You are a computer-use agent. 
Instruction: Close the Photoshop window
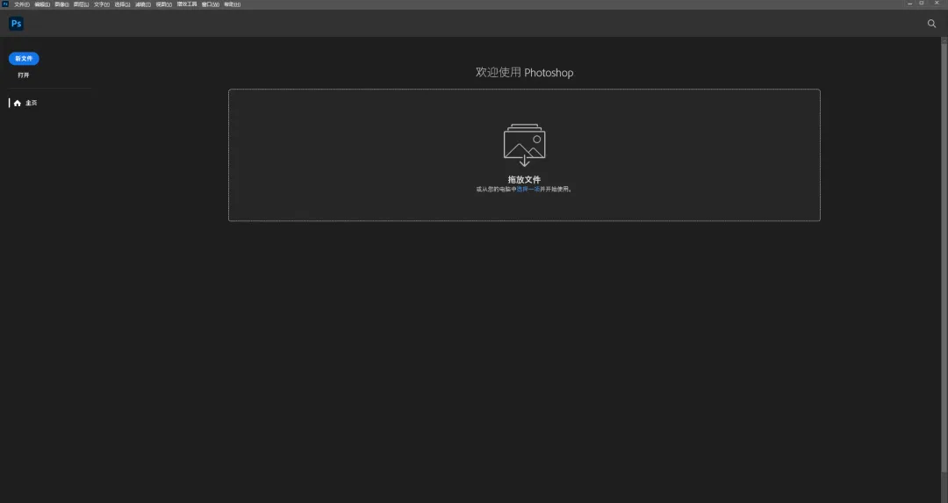(x=937, y=4)
